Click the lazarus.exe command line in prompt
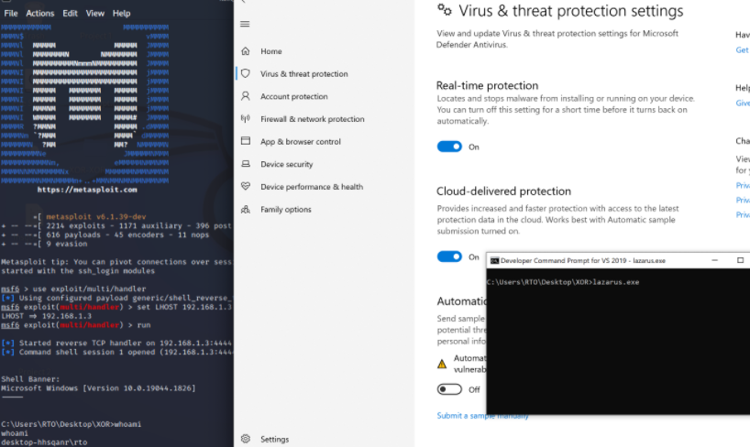 pyautogui.click(x=563, y=282)
